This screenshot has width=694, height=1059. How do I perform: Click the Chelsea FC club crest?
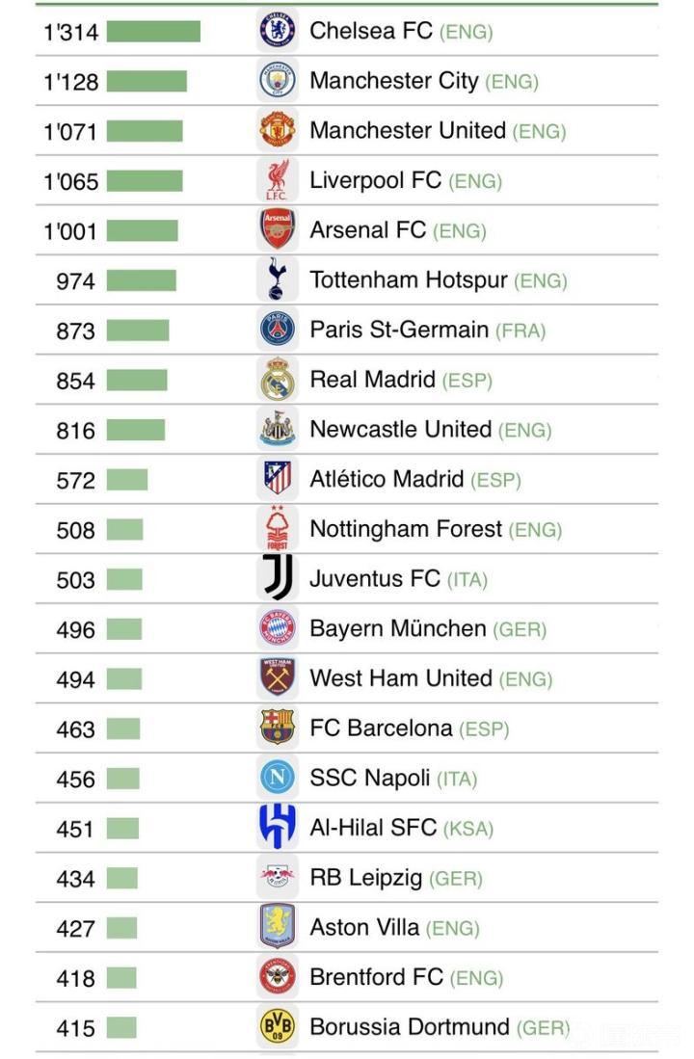click(x=278, y=31)
